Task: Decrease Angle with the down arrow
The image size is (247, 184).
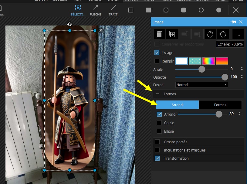Action: click(242, 70)
